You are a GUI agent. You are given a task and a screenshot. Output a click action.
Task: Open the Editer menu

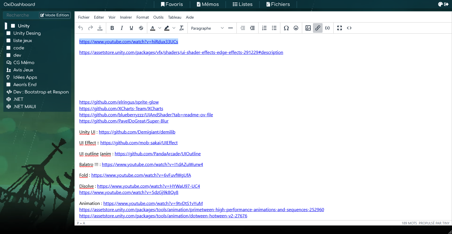point(99,17)
